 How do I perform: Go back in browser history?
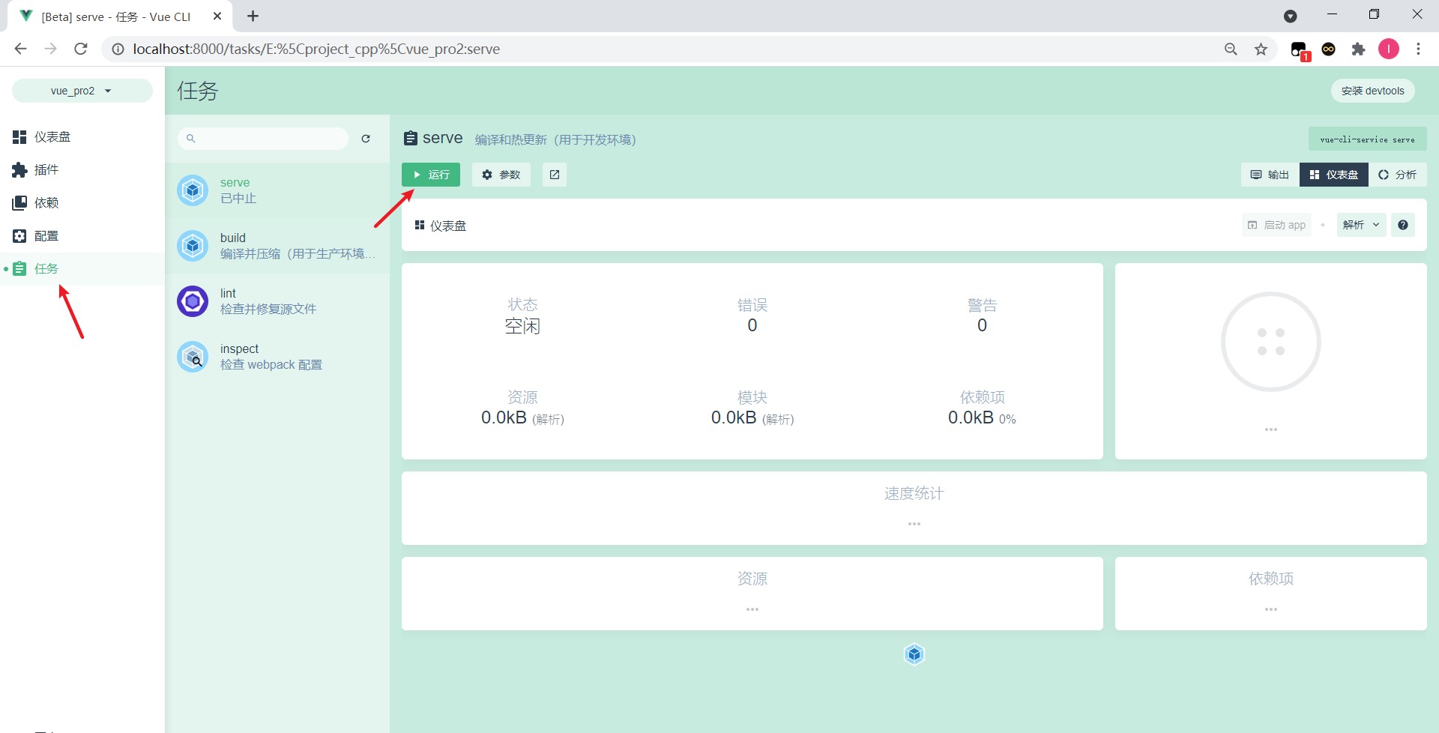click(20, 49)
